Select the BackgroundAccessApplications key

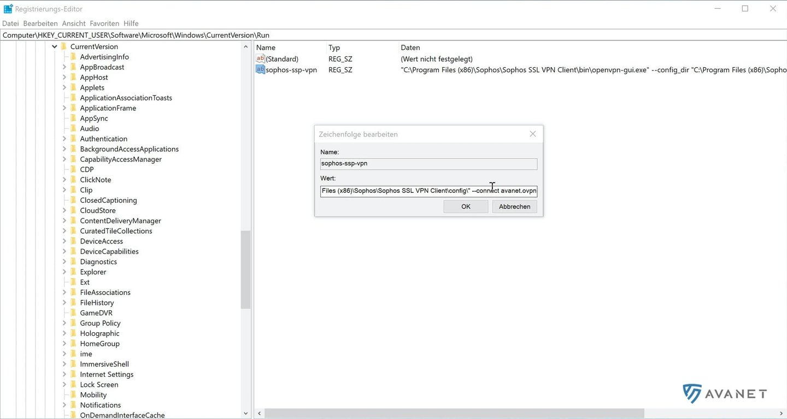coord(130,149)
